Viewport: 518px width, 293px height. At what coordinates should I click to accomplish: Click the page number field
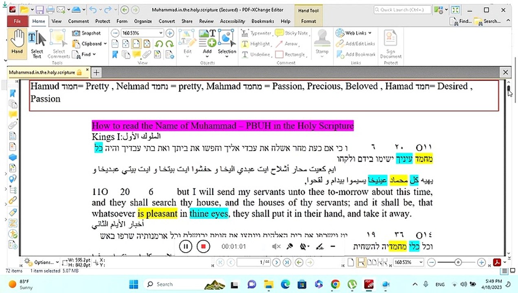pyautogui.click(x=254, y=262)
